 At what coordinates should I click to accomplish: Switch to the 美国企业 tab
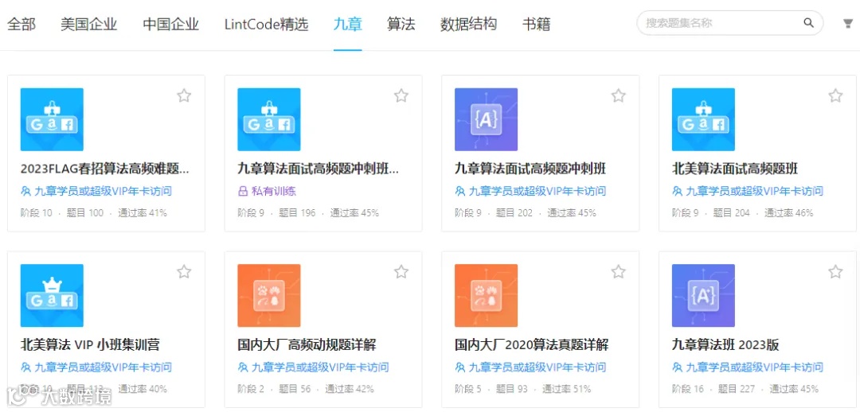coord(89,24)
